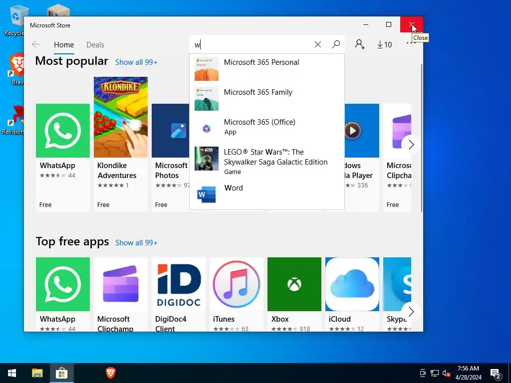Screen dimensions: 511x383
Task: Open the Media Player tile play icon
Action: click(353, 131)
